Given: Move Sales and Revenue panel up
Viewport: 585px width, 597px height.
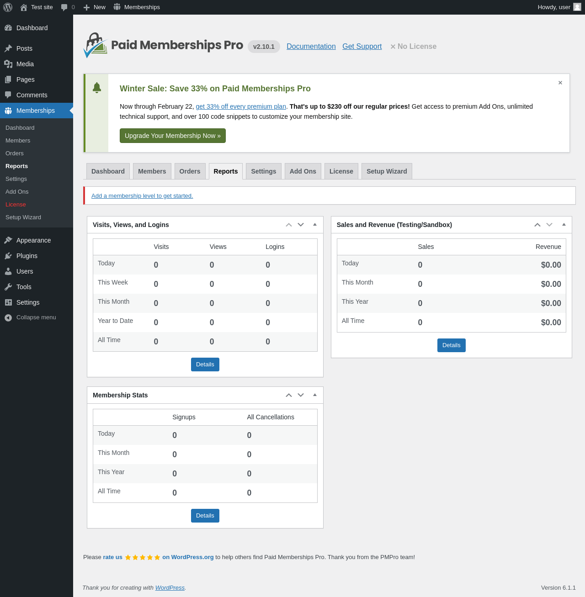Looking at the screenshot, I should (x=537, y=225).
